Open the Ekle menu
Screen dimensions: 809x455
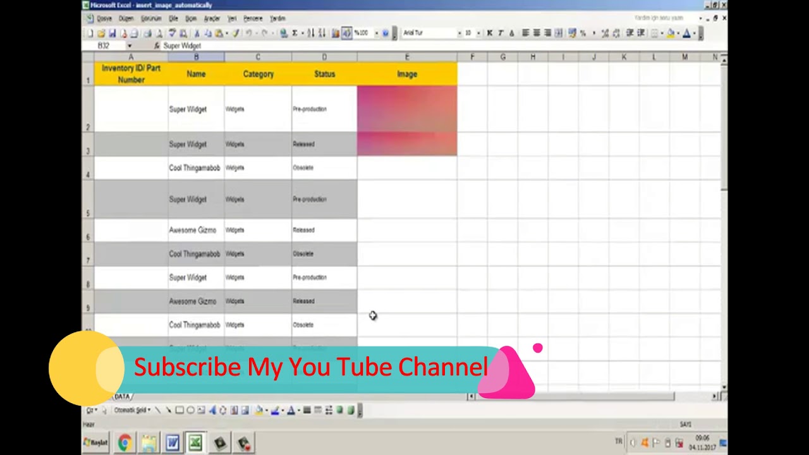tap(173, 18)
